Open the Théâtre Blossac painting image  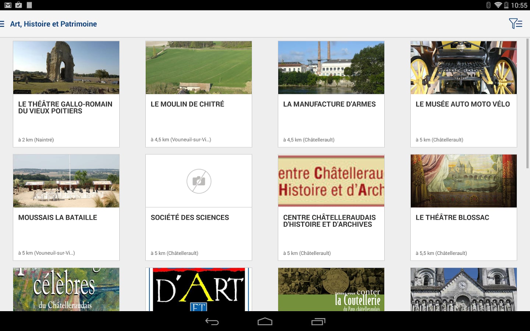click(x=464, y=181)
